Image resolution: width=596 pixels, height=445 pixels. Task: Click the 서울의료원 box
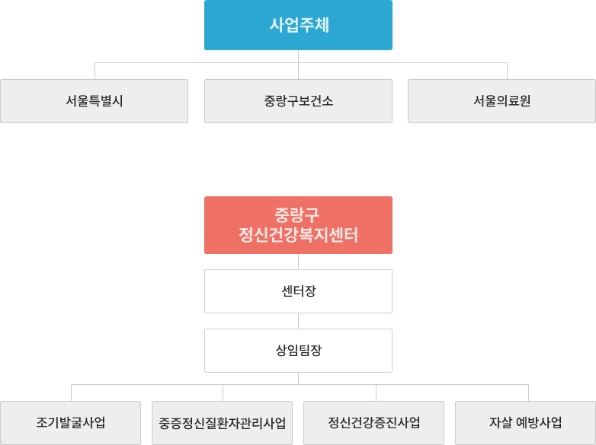pyautogui.click(x=501, y=101)
